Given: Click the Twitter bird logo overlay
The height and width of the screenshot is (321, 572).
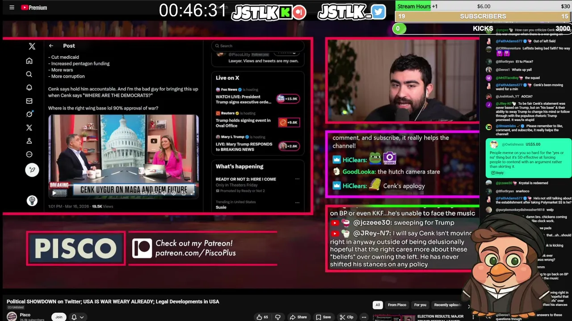Looking at the screenshot, I should (378, 12).
